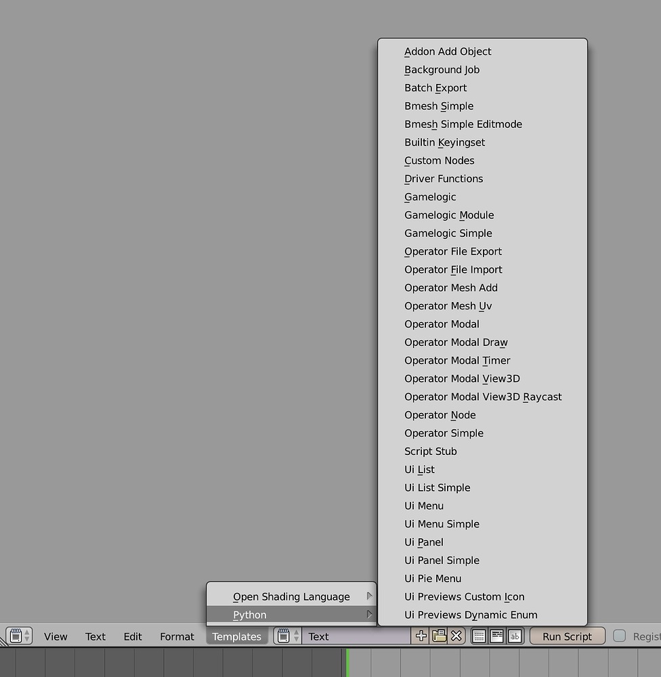
Task: Open Ui Menu Simple template
Action: click(483, 523)
